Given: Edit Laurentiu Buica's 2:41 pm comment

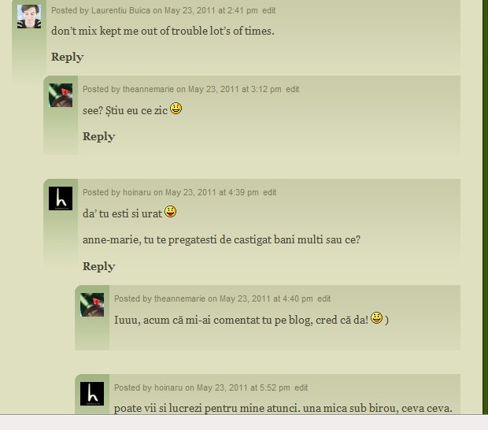Looking at the screenshot, I should 269,10.
